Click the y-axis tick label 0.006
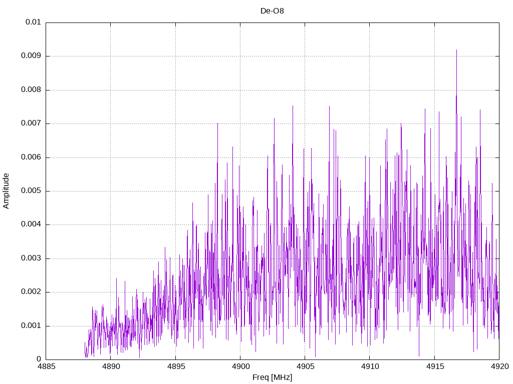This screenshot has height=384, width=513. pyautogui.click(x=31, y=157)
